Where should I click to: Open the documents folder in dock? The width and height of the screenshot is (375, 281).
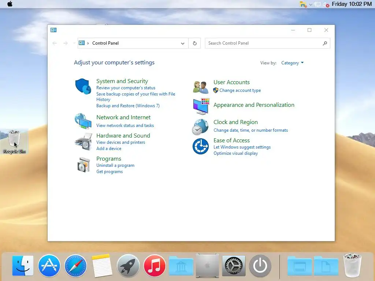326,266
